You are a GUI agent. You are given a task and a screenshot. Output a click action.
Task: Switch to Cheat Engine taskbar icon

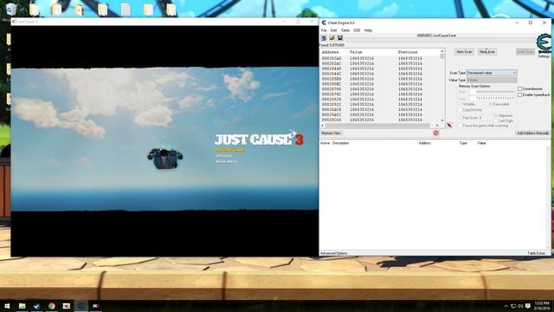(81, 306)
